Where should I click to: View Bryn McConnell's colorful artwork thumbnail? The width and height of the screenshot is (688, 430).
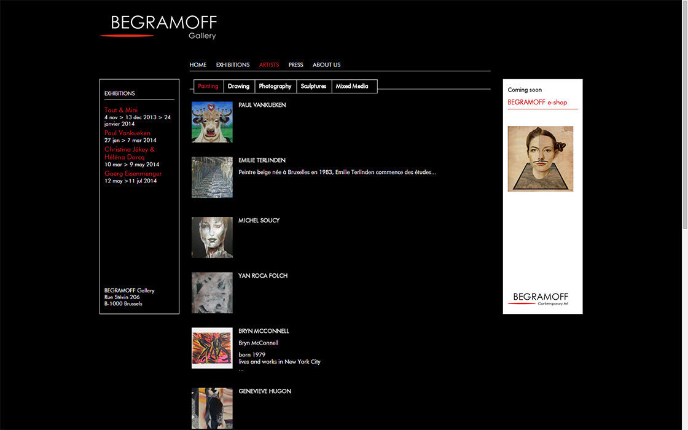(x=212, y=348)
